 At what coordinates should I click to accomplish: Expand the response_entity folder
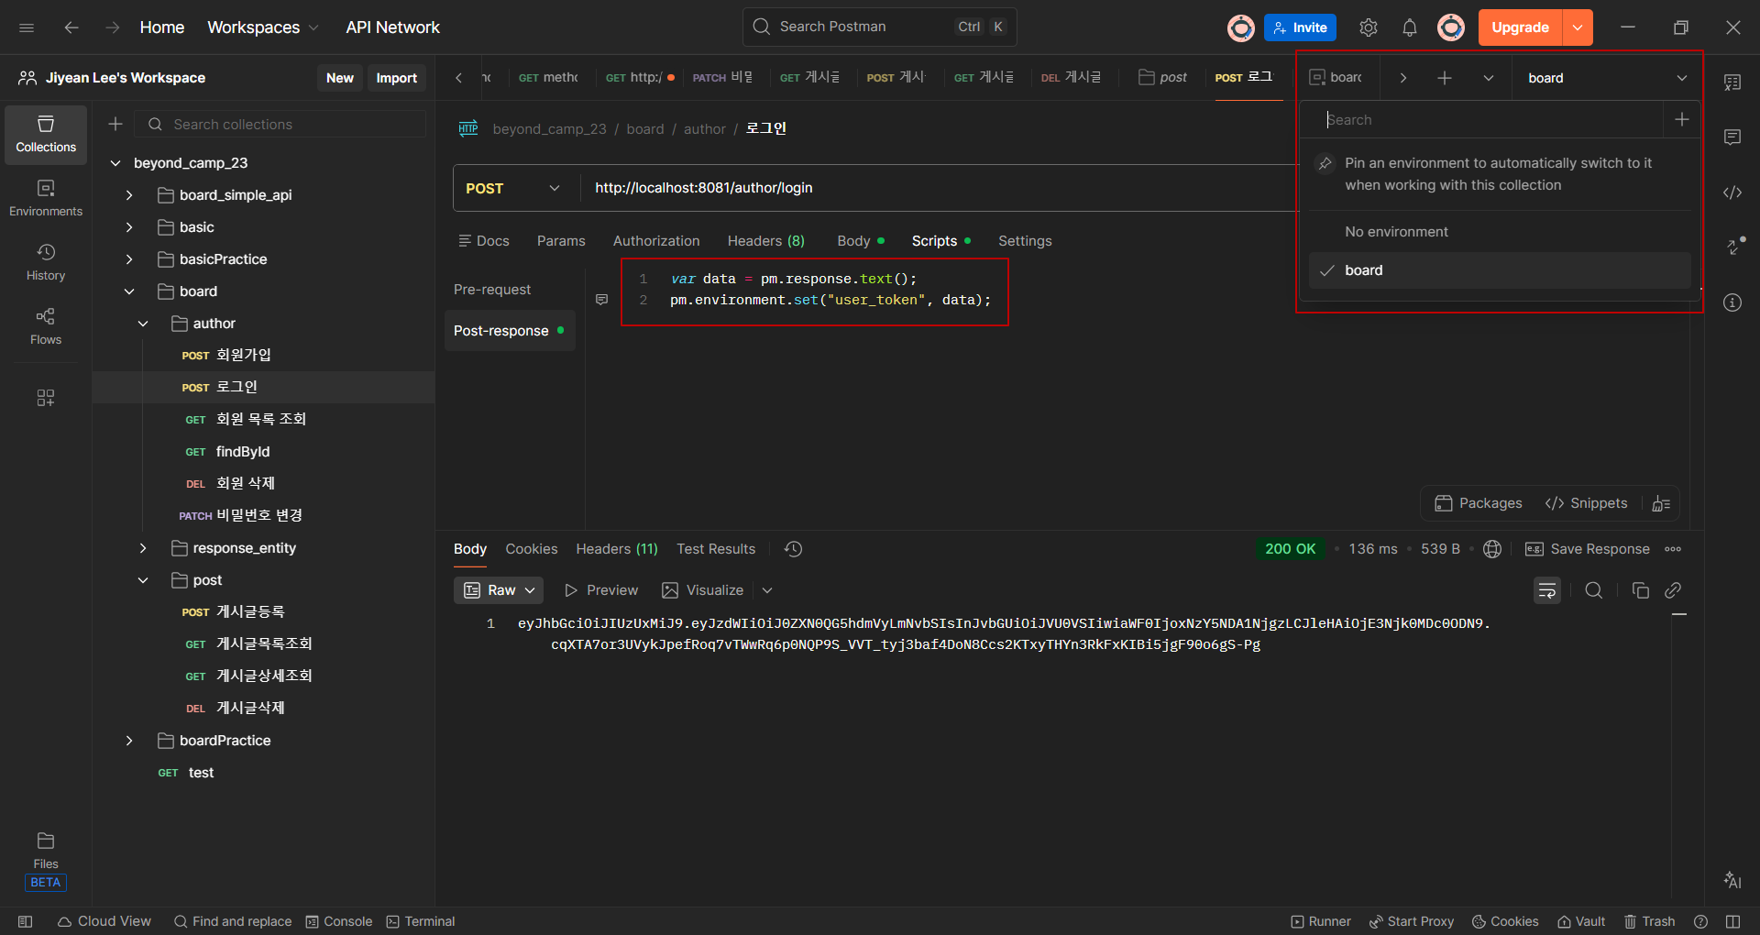pyautogui.click(x=143, y=548)
